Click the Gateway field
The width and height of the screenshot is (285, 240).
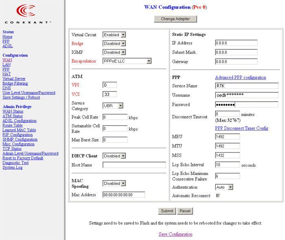(x=236, y=61)
